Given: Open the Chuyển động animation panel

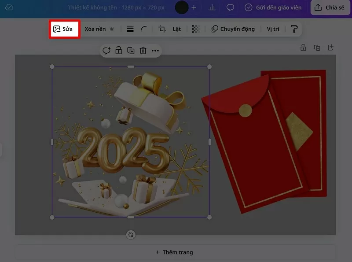Looking at the screenshot, I should click(x=233, y=29).
